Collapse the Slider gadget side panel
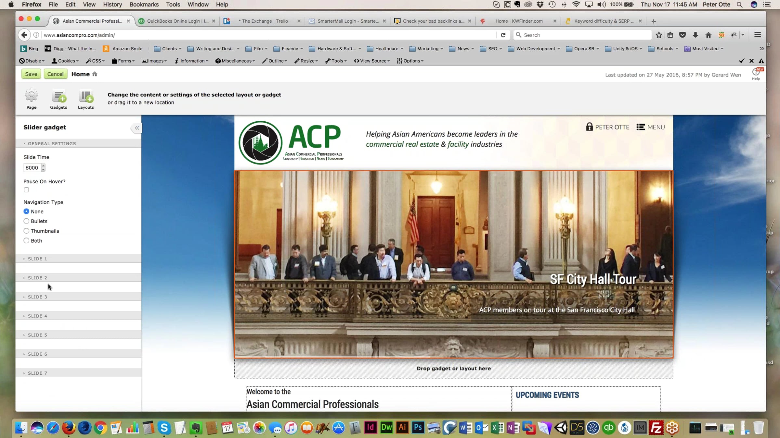Screen dimensions: 780x438 137,128
